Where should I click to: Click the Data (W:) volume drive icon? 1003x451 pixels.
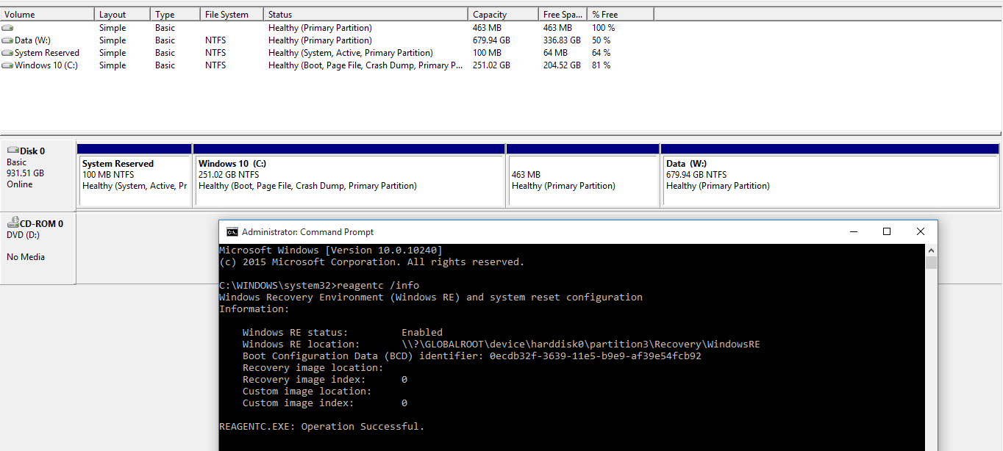tap(7, 40)
